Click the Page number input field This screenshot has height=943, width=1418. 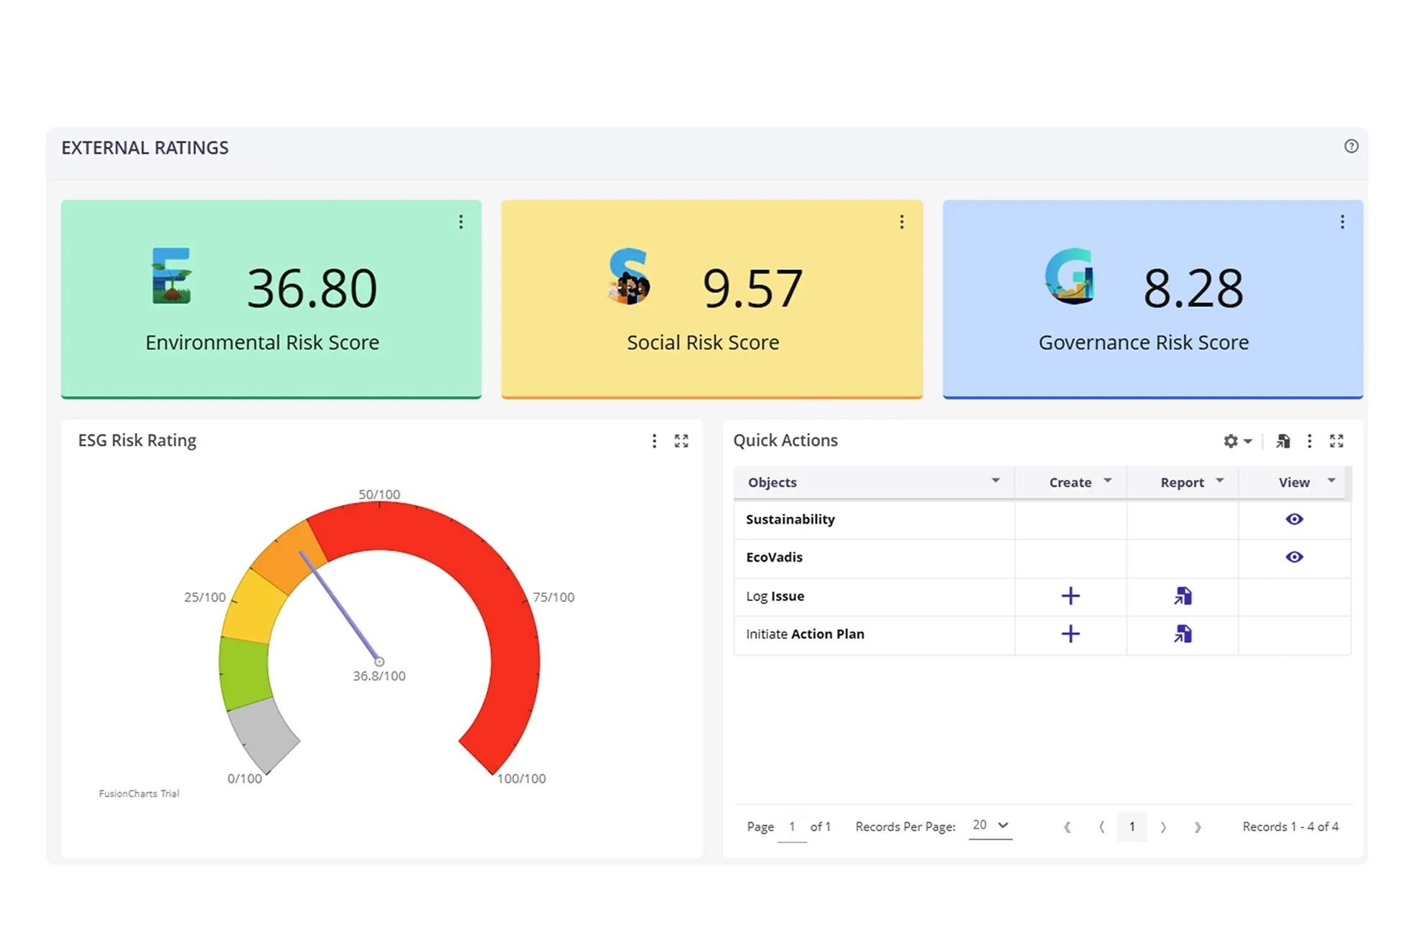pos(792,827)
